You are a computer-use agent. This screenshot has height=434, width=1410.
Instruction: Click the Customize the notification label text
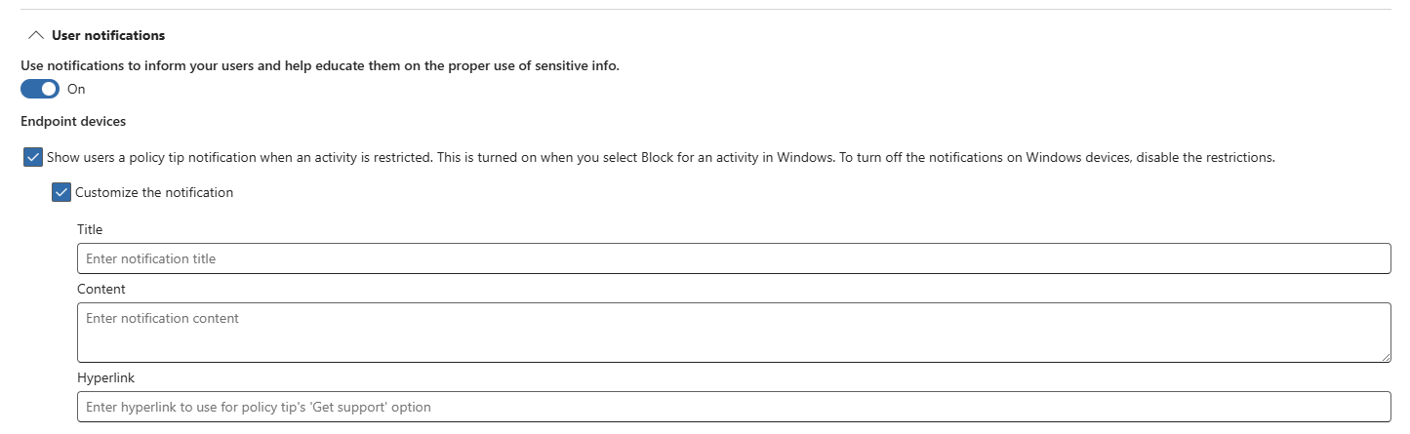pyautogui.click(x=154, y=192)
